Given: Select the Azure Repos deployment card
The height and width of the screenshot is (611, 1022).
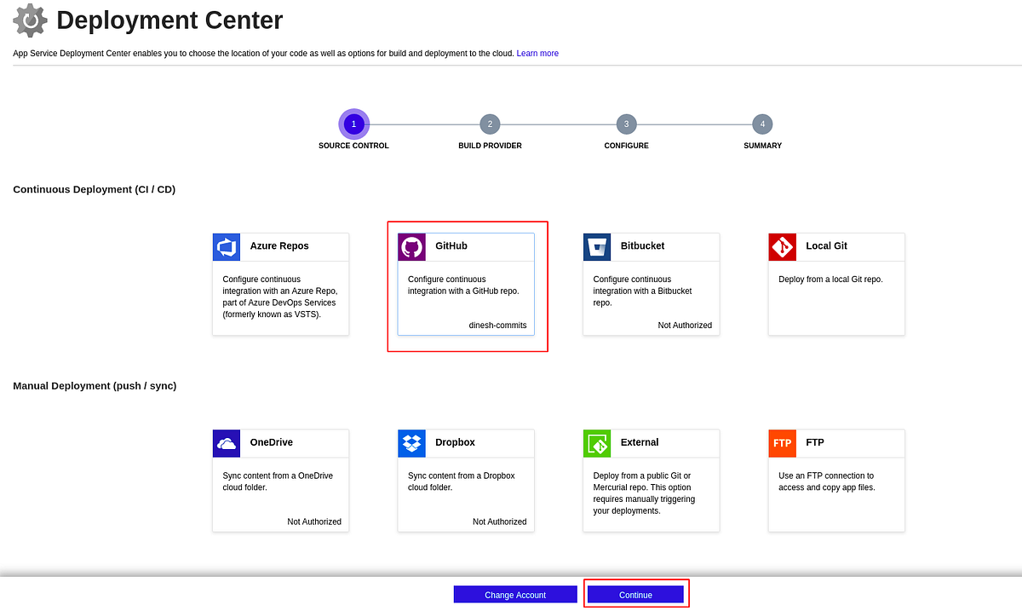Looking at the screenshot, I should [280, 284].
